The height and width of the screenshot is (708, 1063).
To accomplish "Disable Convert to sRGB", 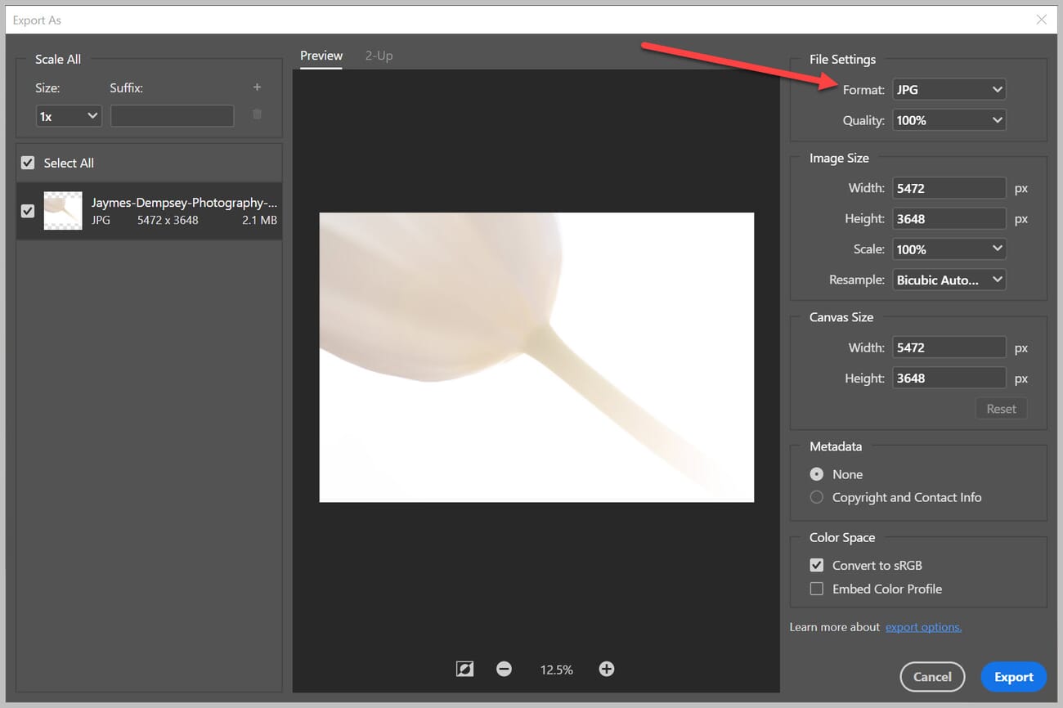I will tap(816, 564).
